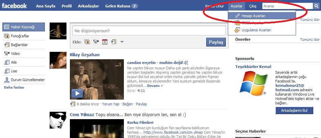Click the search magnifier button
The image size is (321, 138).
pos(316,6)
